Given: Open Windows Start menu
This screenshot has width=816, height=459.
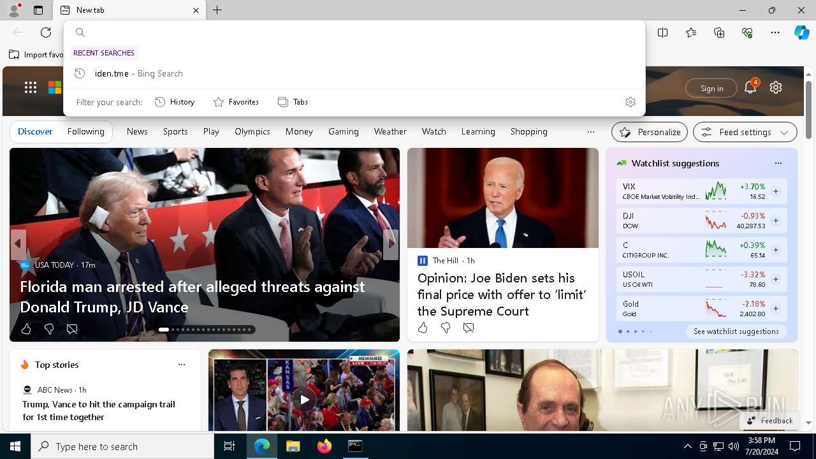Looking at the screenshot, I should coord(15,446).
